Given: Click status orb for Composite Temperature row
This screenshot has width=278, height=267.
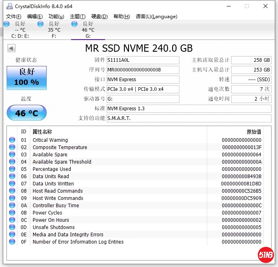Looking at the screenshot, I should [x=12, y=147].
